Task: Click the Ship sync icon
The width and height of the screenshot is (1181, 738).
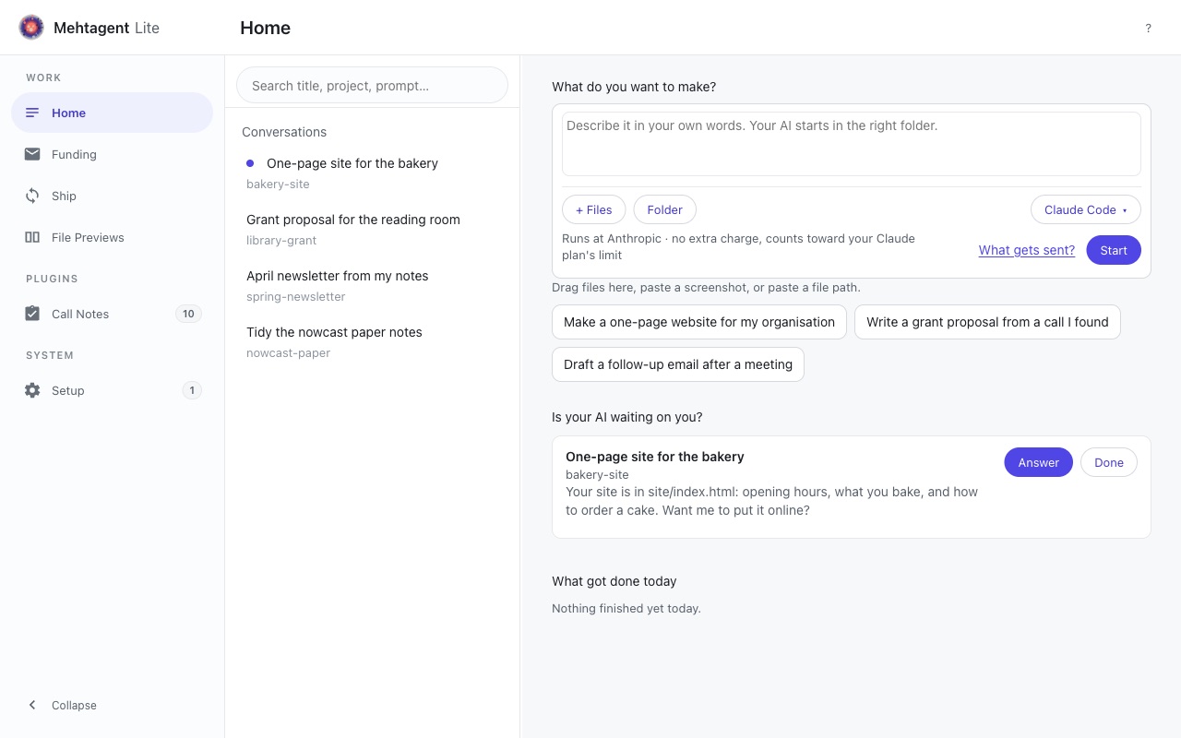Action: [x=32, y=196]
